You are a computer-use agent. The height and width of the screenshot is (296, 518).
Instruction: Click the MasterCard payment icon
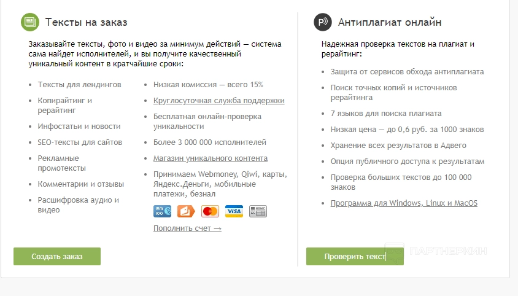coord(210,211)
